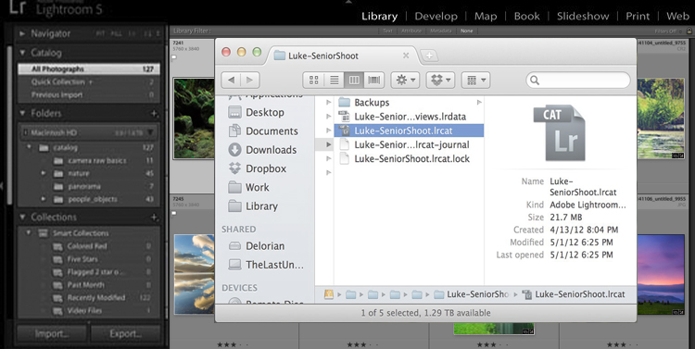
Task: Select Luke-Senior...views.lrdata file
Action: 410,117
